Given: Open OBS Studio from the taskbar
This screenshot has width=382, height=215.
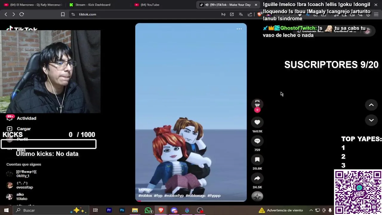Looking at the screenshot, I should coord(200,210).
